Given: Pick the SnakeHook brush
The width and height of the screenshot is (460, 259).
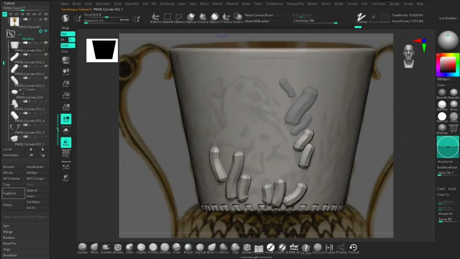Looking at the screenshot, I should (106, 248).
